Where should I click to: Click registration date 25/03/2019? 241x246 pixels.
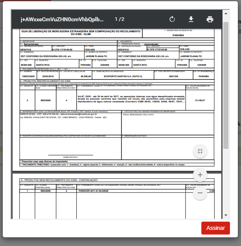pos(48,76)
